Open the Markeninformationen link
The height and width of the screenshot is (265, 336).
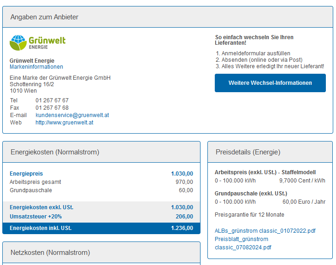(x=36, y=67)
